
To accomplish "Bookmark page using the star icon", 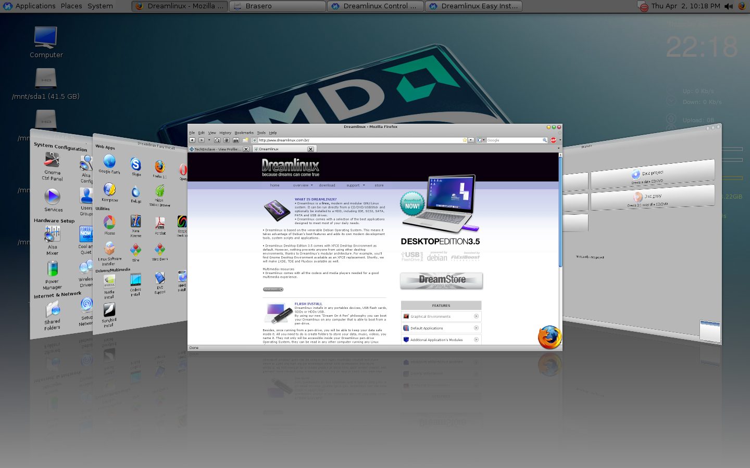I will tap(465, 140).
